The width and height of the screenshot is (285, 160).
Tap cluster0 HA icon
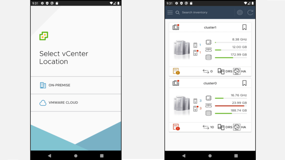click(236, 127)
